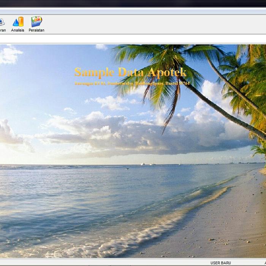Click the 'Sample Data Apotek' title text
Viewport: 266px width, 266px height.
(130, 72)
